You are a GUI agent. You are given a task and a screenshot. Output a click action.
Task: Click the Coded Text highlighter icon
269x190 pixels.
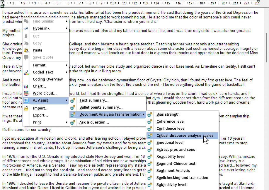(26, 72)
